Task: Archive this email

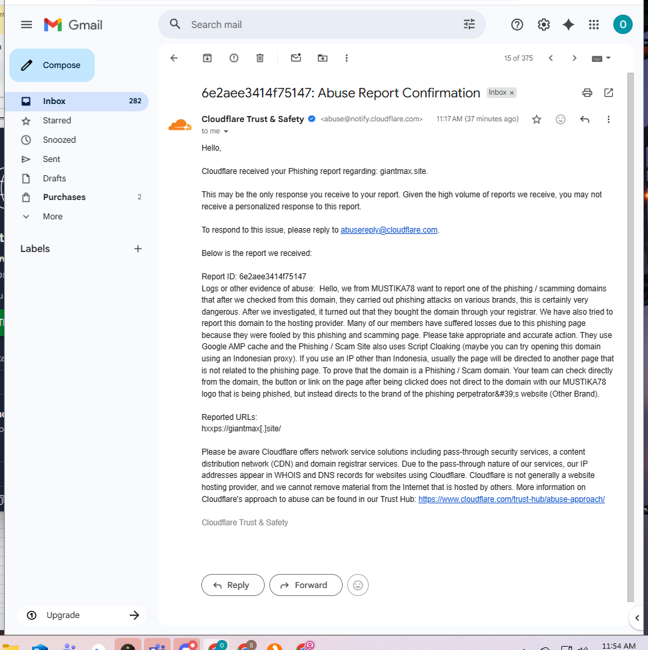Action: coord(207,58)
